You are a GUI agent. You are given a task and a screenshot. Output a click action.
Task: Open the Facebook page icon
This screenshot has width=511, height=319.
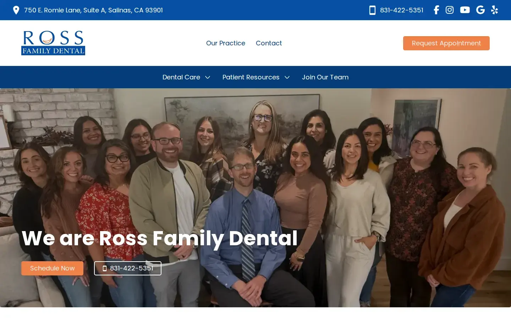[x=436, y=10]
